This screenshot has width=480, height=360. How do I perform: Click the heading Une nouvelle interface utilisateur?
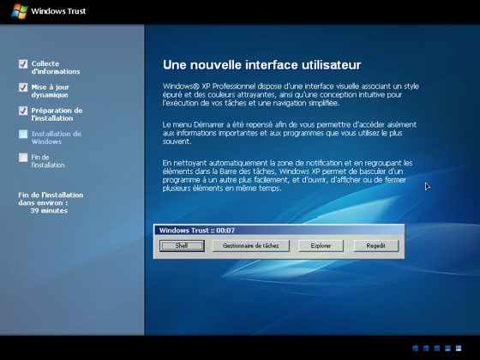pos(261,65)
